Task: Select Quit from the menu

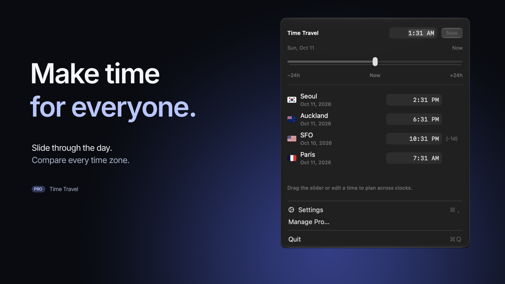Action: click(375, 239)
